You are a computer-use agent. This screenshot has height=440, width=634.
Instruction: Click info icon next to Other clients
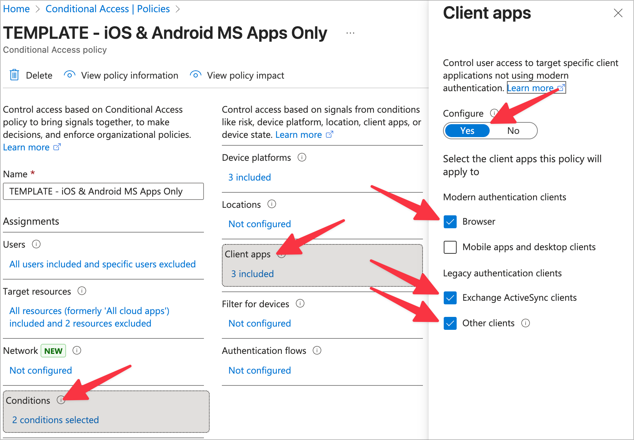tap(526, 323)
